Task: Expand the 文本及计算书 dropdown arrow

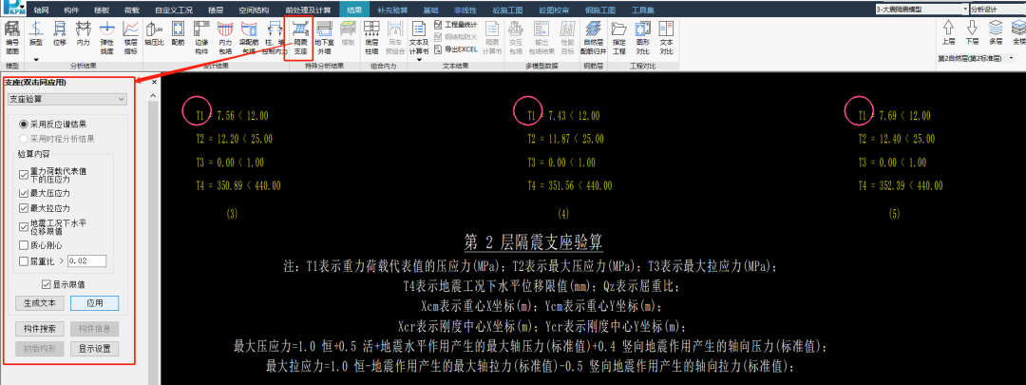Action: click(x=419, y=59)
